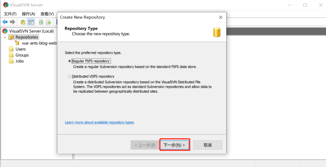Image resolution: width=326 pixels, height=167 pixels.
Task: Click the FSFS description text
Action: (x=135, y=67)
